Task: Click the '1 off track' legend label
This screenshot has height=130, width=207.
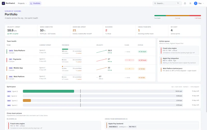Action: point(198,18)
